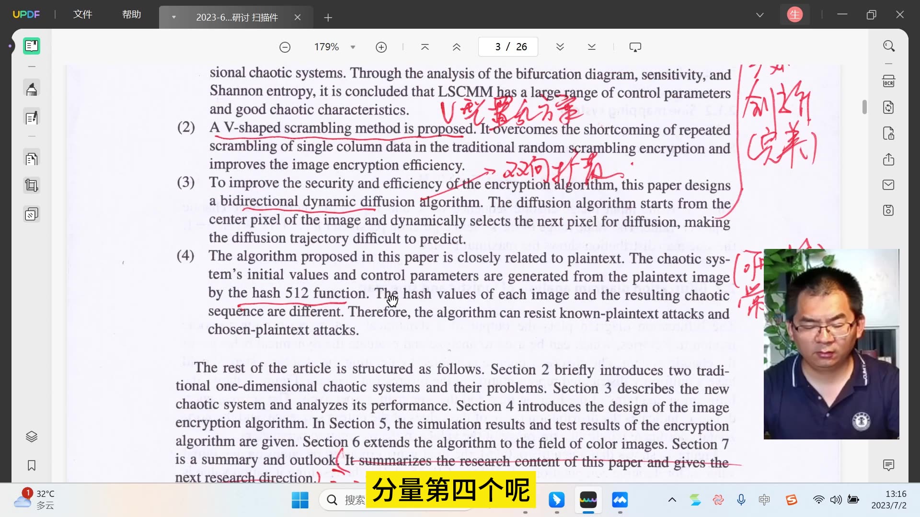Viewport: 920px width, 517px height.
Task: Open the Convert PDF tool
Action: (x=889, y=107)
